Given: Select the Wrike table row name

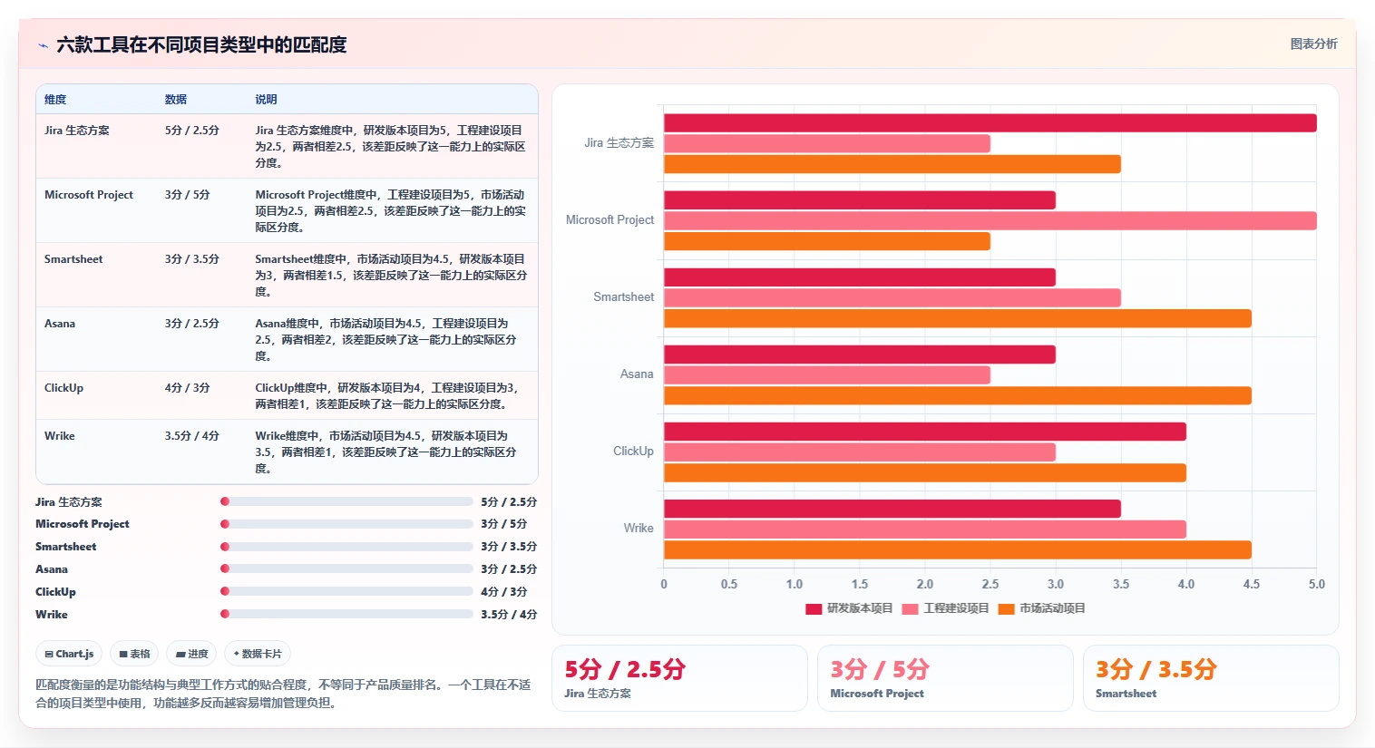Looking at the screenshot, I should (60, 436).
